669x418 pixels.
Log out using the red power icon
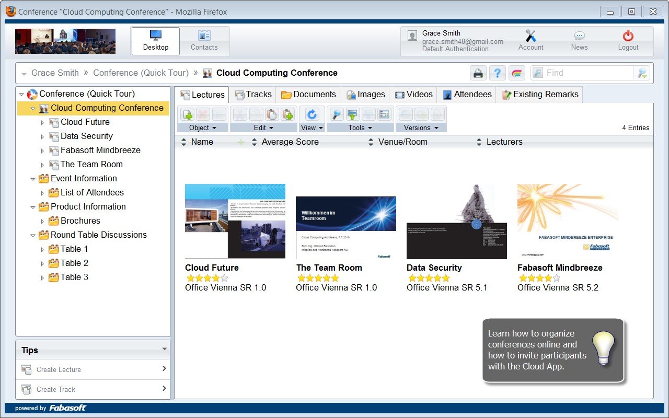click(x=628, y=36)
